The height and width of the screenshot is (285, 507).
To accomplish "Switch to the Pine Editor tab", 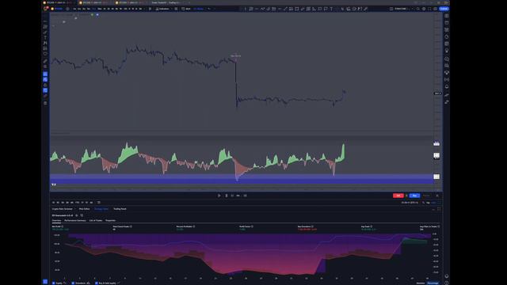I will 85,209.
